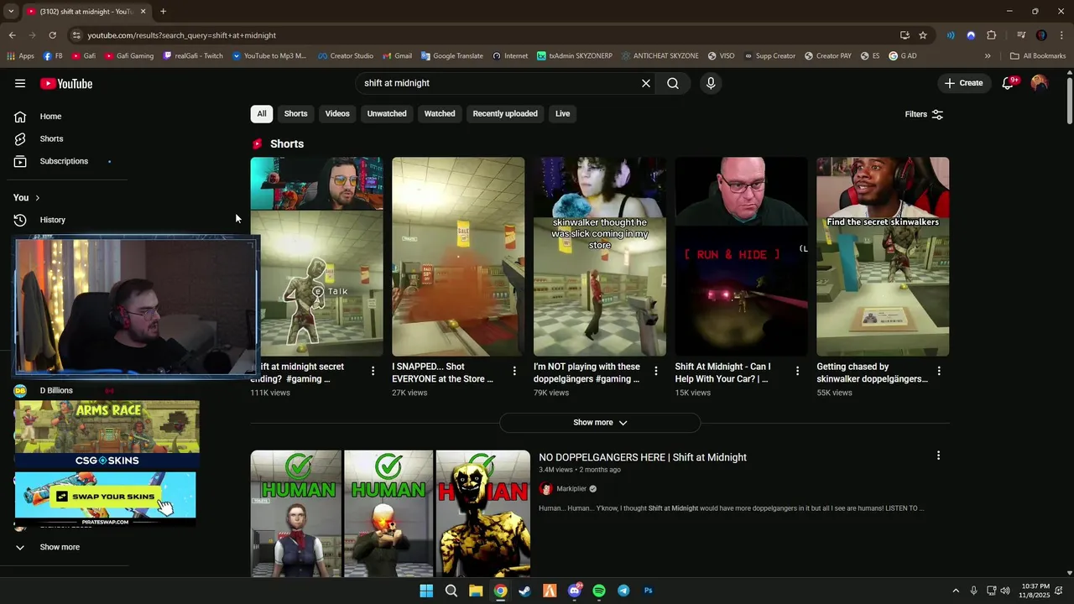Open Creator Studio bookmark
The image size is (1074, 604).
345,56
